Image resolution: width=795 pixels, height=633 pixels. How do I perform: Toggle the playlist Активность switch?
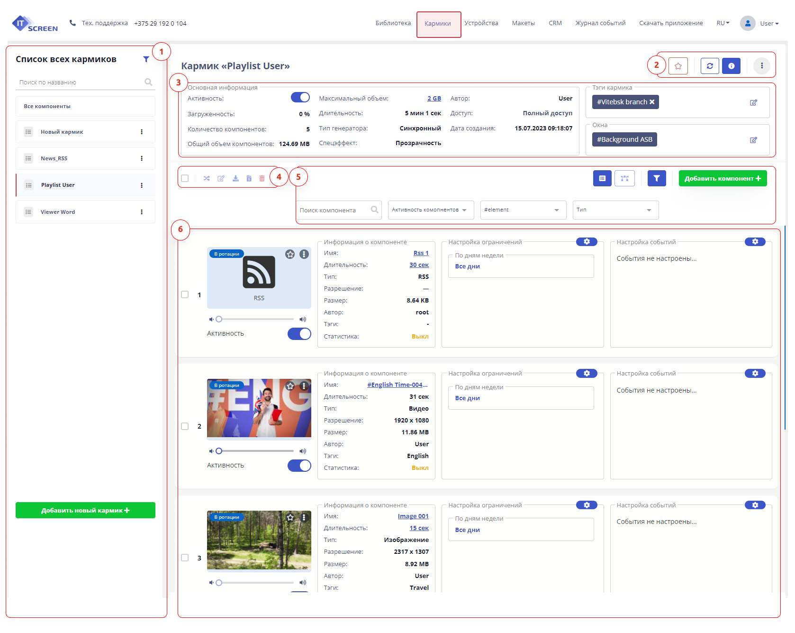coord(300,98)
